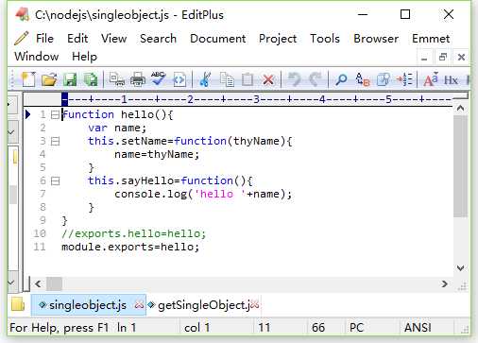This screenshot has height=343, width=478.
Task: Click the Paste clipboard icon
Action: tap(248, 79)
